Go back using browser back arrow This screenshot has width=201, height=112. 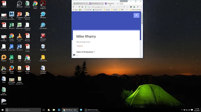click(x=73, y=7)
